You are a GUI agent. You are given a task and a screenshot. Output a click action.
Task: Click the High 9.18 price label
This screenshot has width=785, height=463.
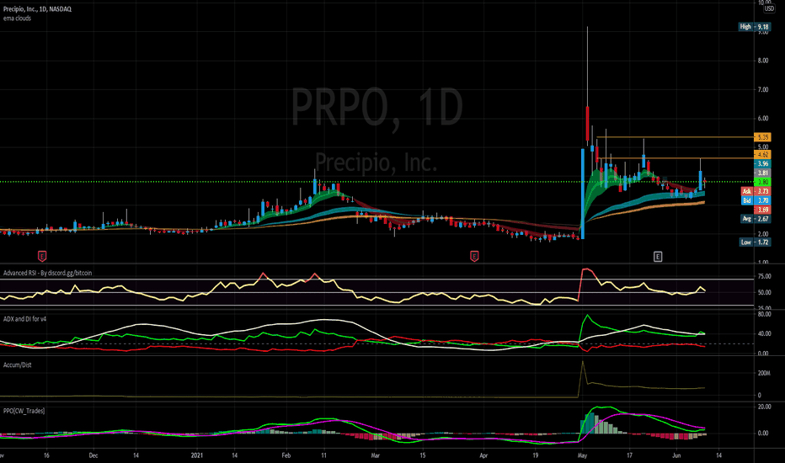[755, 27]
